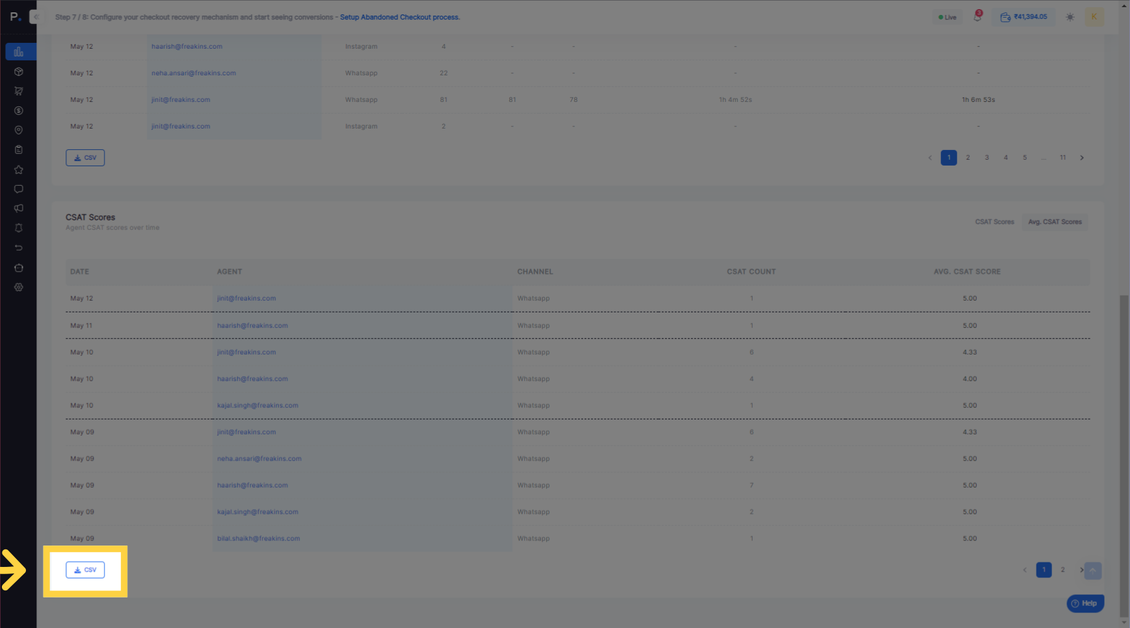Open the chat bubble sidebar icon
The height and width of the screenshot is (628, 1130).
click(19, 189)
